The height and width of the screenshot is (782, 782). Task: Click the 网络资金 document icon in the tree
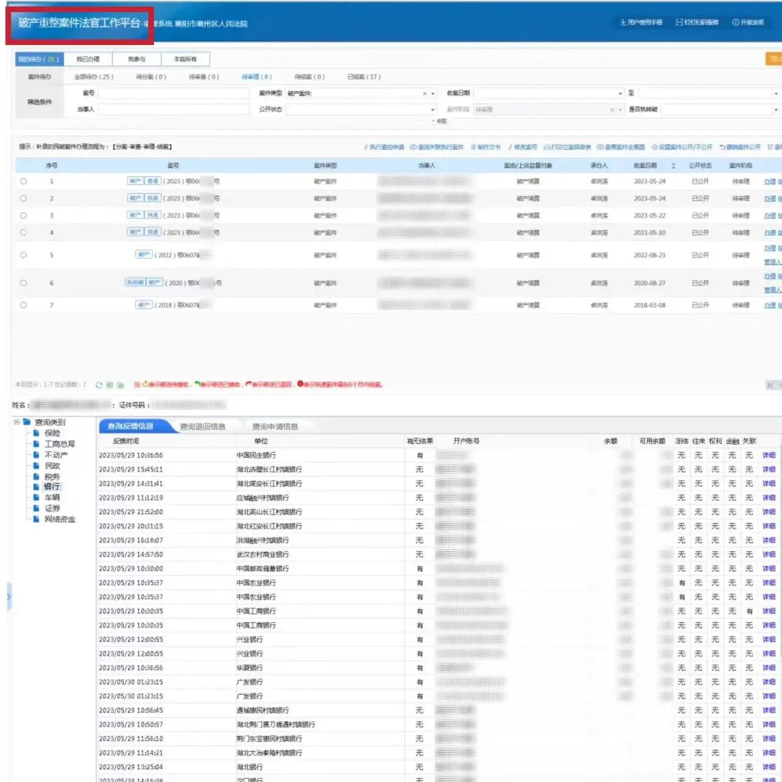click(37, 519)
